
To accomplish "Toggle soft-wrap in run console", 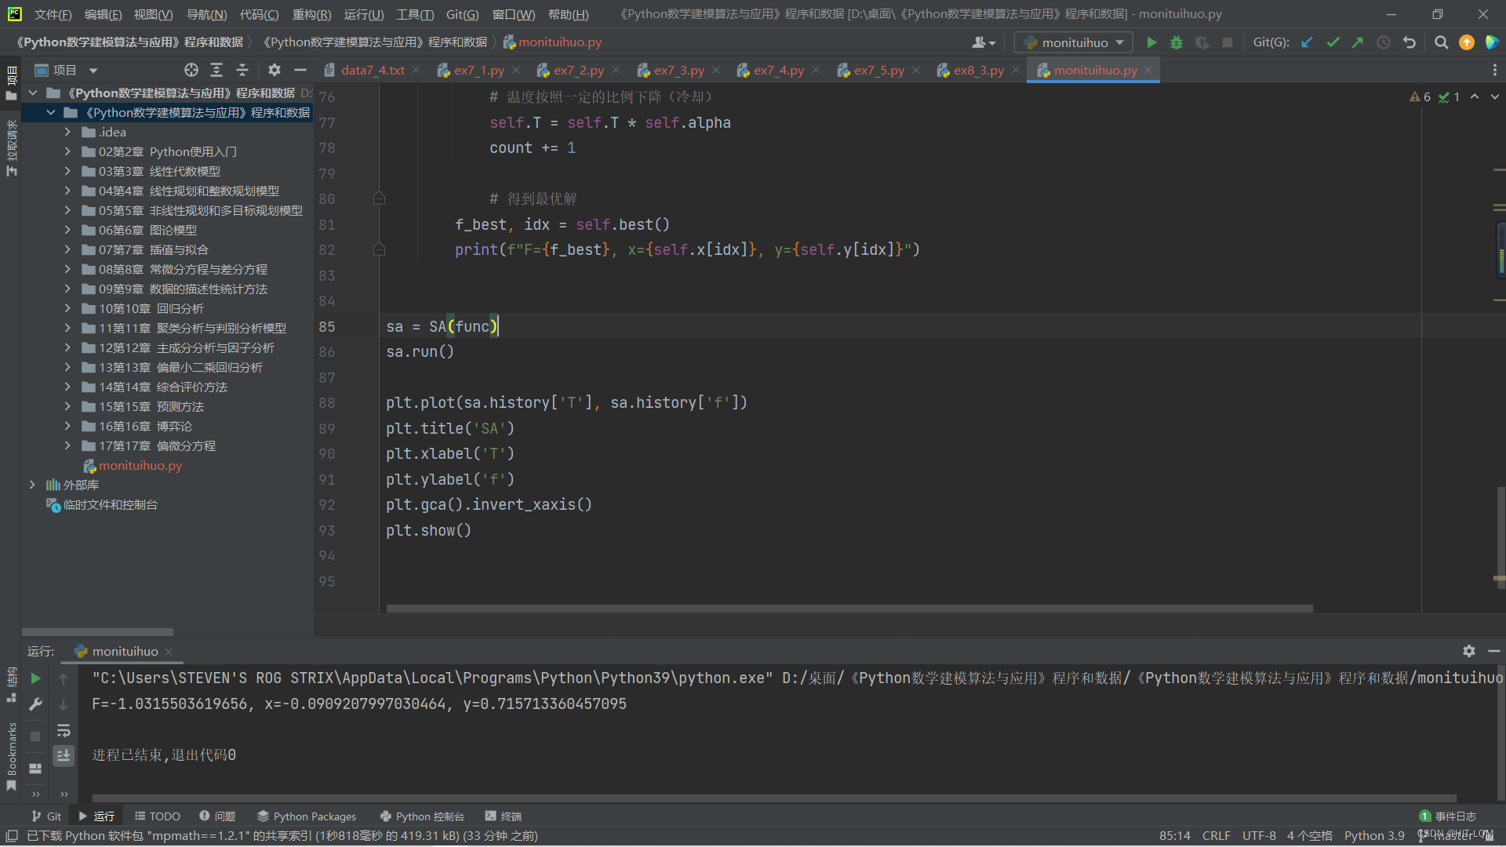I will pos(64,730).
